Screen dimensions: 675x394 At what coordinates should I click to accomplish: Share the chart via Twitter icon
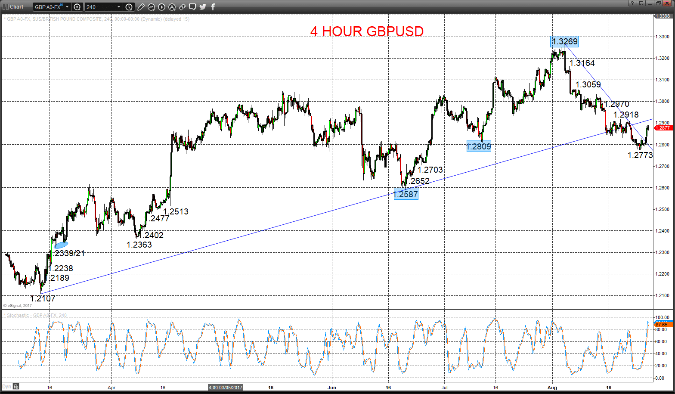(x=203, y=7)
